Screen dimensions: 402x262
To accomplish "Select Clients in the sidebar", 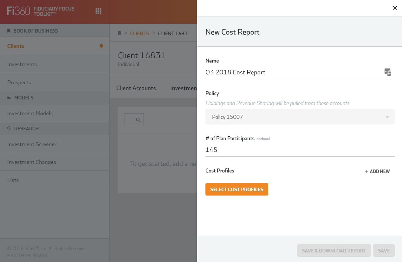I will [x=16, y=46].
